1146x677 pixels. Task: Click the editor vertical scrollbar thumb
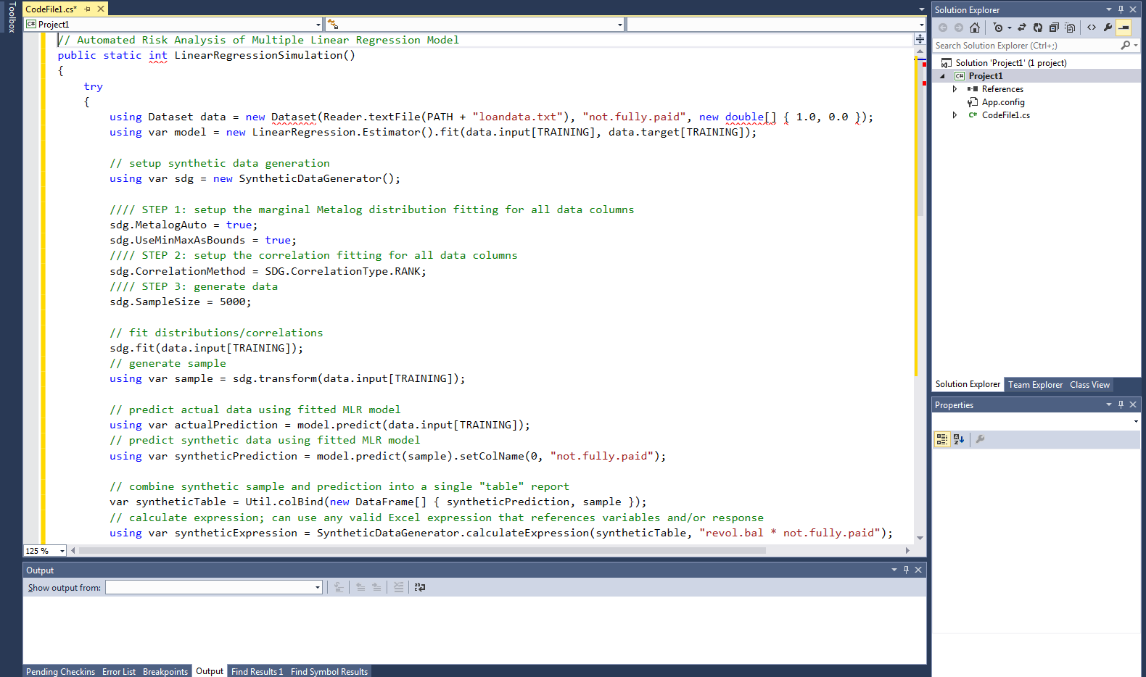click(920, 138)
